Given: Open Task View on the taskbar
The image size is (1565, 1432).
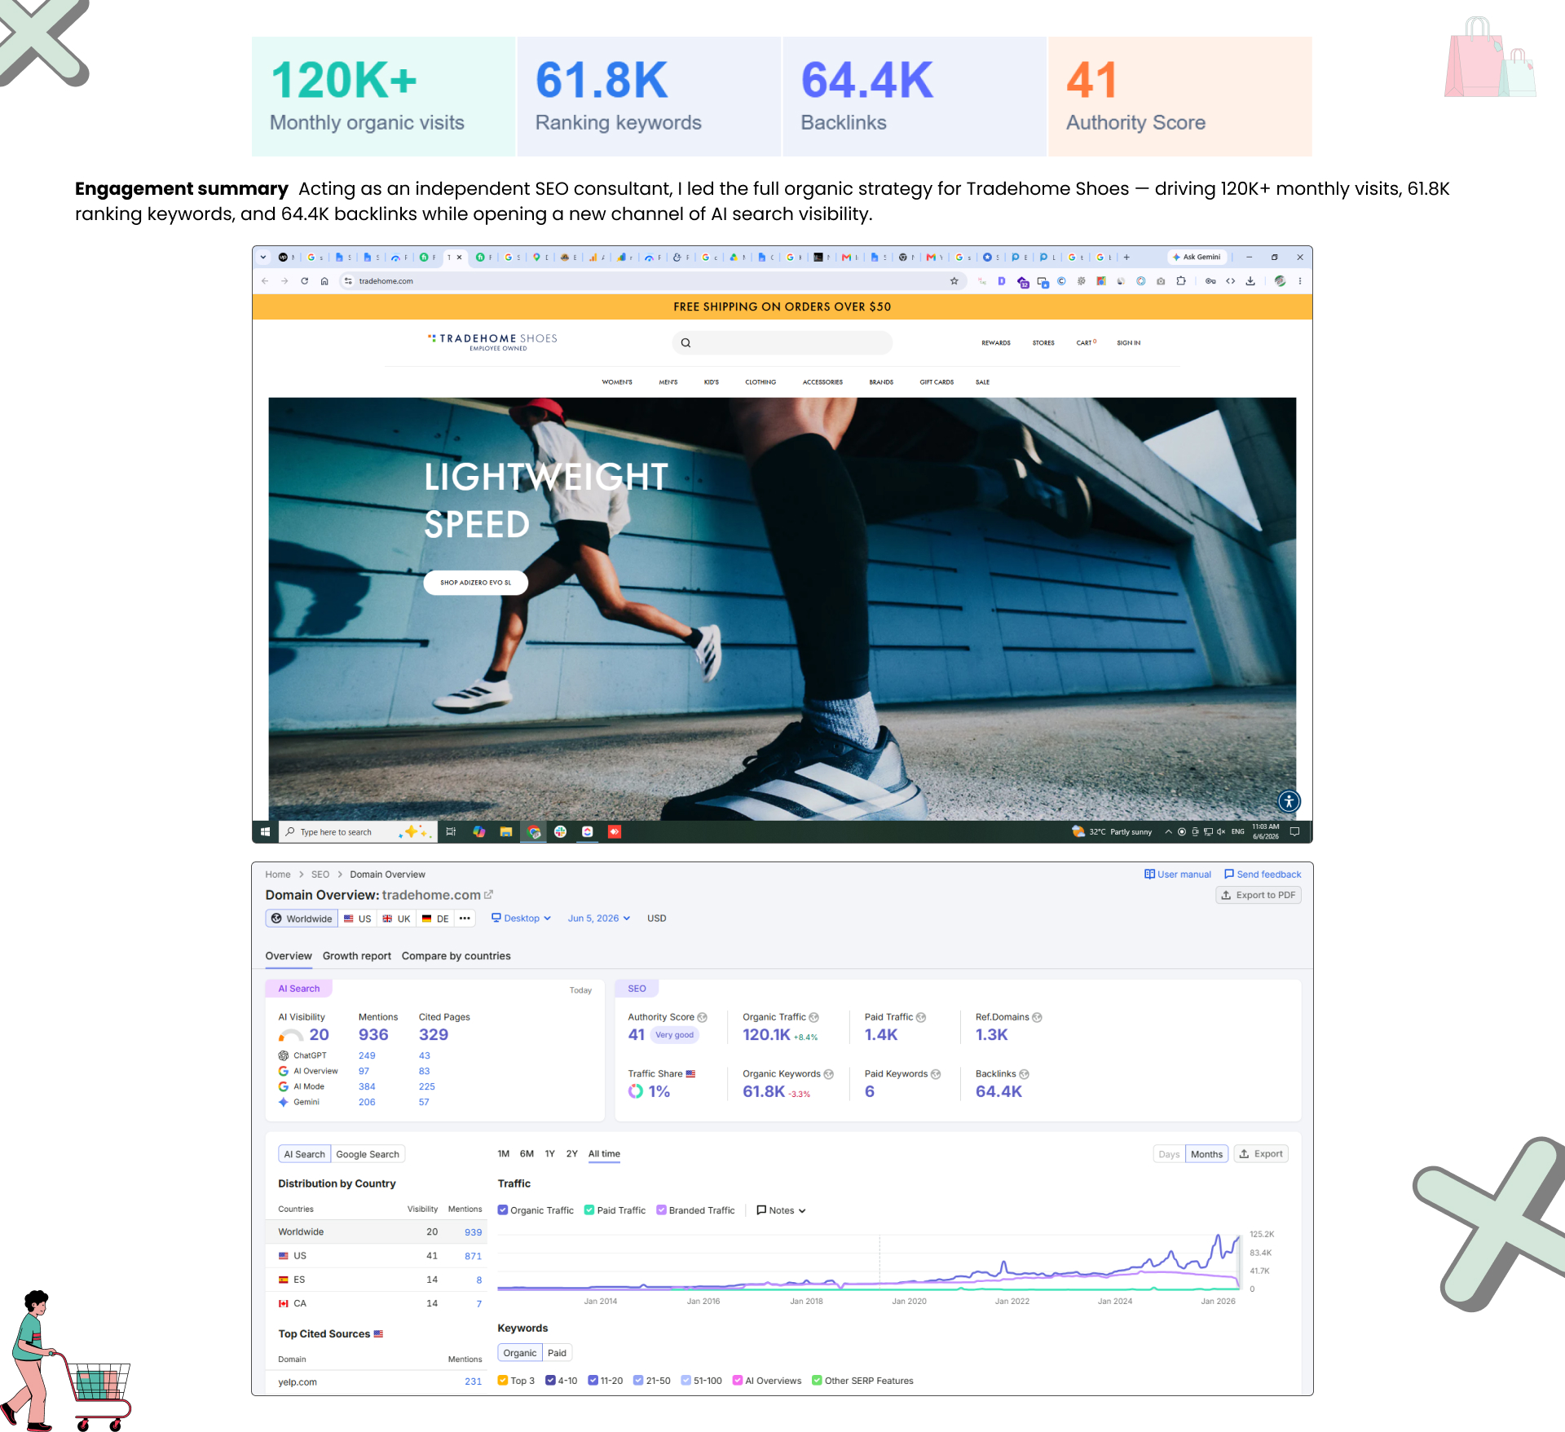Looking at the screenshot, I should pyautogui.click(x=451, y=832).
